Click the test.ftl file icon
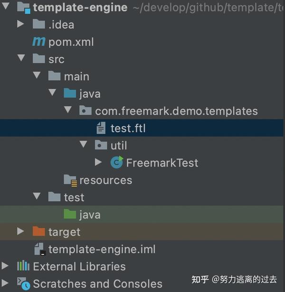285x292 pixels. pyautogui.click(x=101, y=128)
